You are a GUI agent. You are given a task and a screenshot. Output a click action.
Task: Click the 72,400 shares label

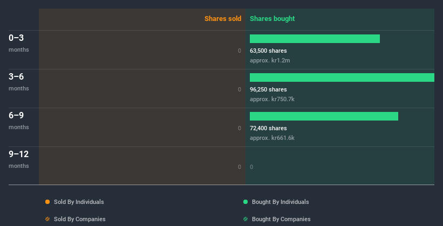pyautogui.click(x=268, y=128)
